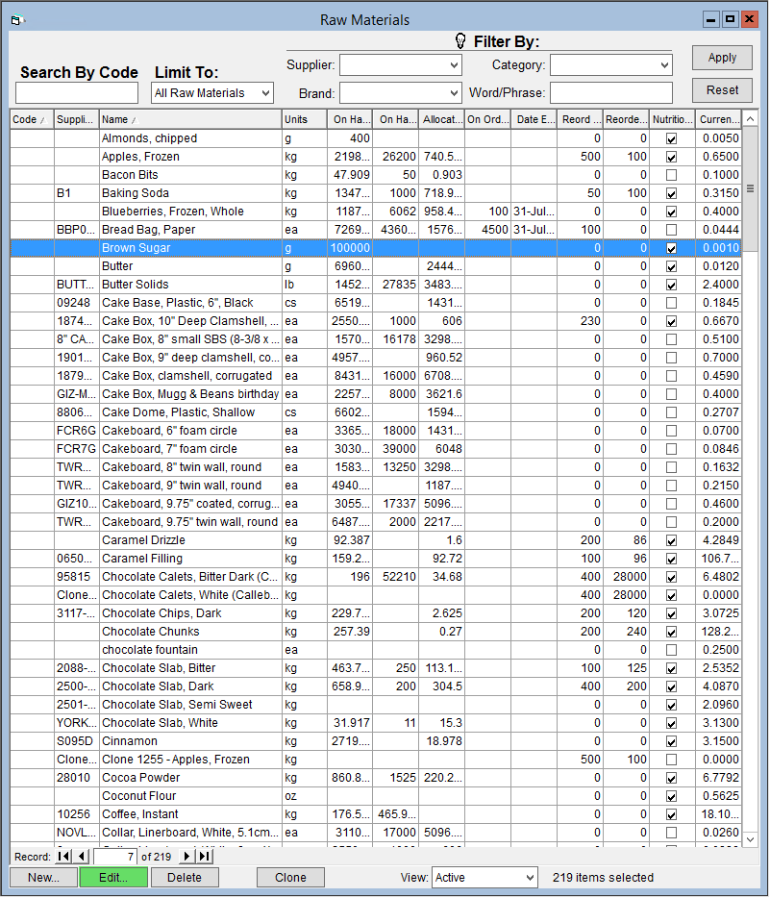Click the Curren... column header
This screenshot has height=898, width=770.
tap(718, 119)
